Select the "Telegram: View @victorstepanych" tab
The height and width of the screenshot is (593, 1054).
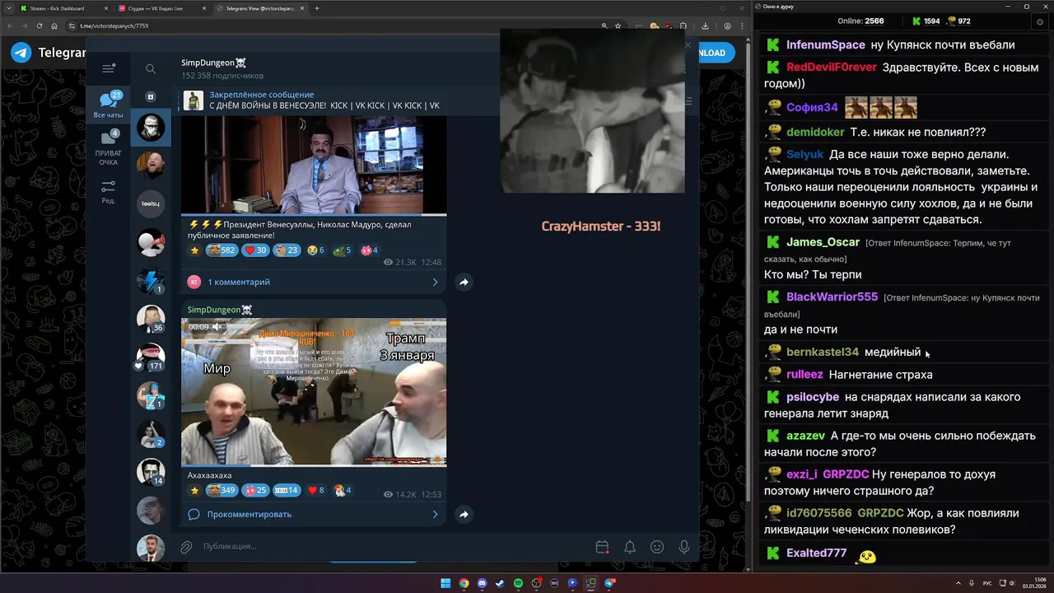coord(259,8)
